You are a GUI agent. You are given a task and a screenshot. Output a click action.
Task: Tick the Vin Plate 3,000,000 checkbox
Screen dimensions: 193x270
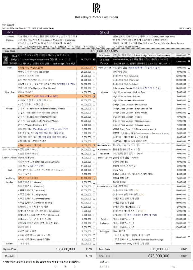189,170
